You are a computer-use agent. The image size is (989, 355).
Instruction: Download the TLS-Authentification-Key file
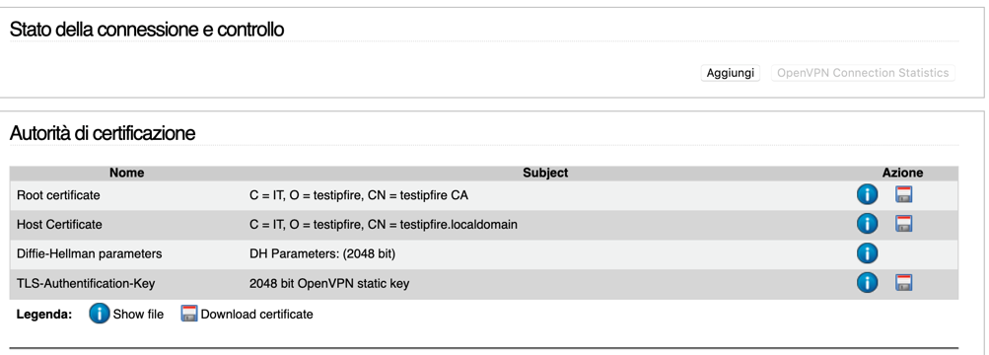coord(904,282)
